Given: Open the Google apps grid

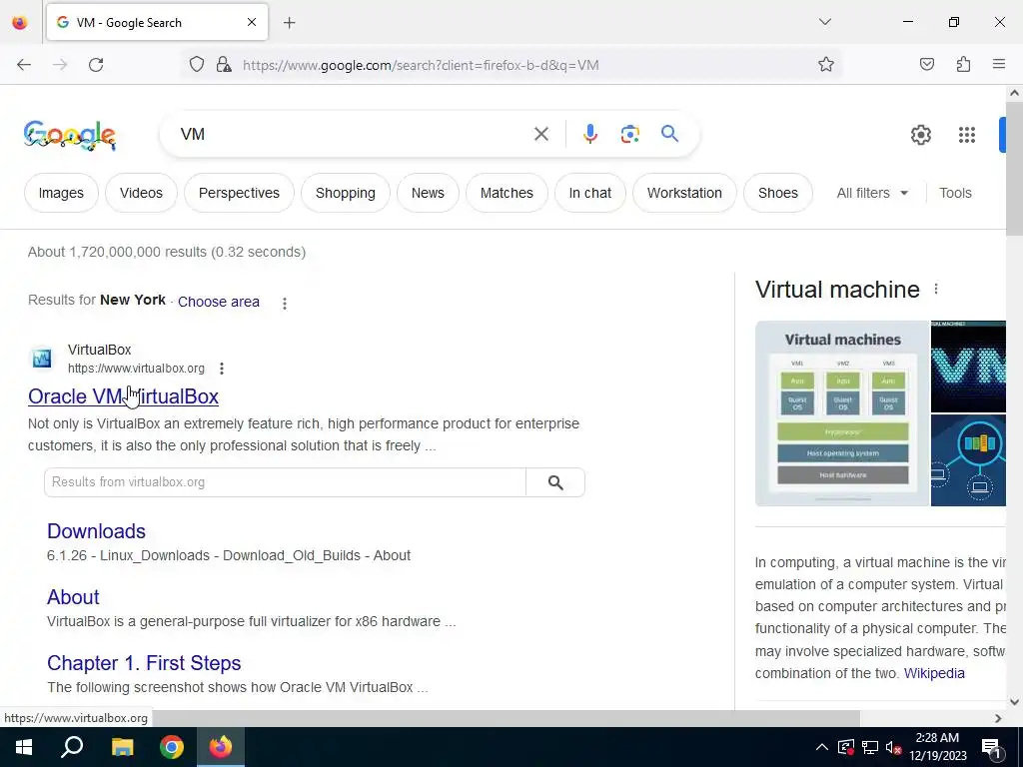Looking at the screenshot, I should [967, 135].
